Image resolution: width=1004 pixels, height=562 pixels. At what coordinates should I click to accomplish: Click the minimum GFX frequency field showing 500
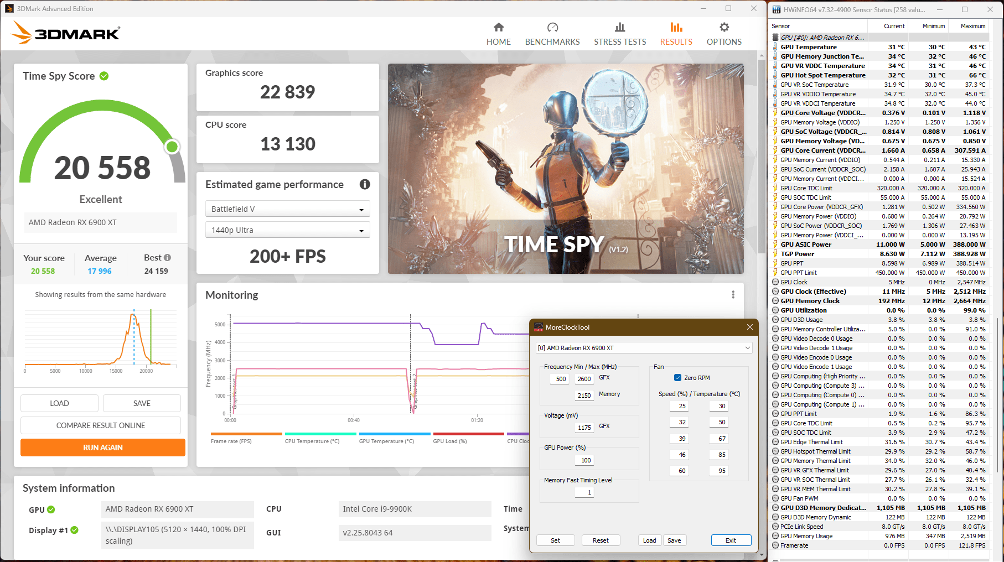561,379
